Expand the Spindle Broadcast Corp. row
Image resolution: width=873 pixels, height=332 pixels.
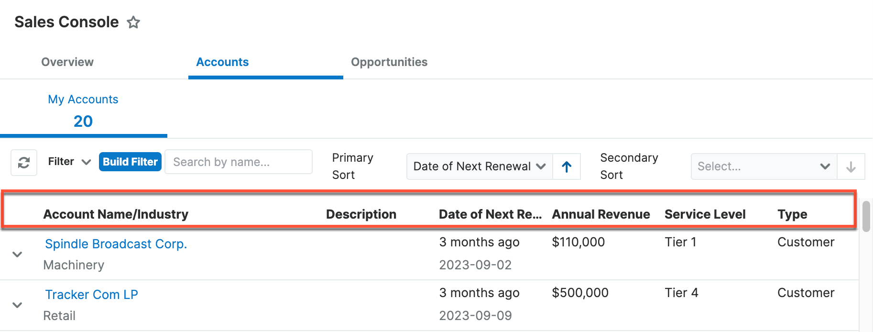pyautogui.click(x=17, y=255)
